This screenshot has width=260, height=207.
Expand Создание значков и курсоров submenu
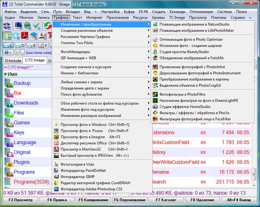point(102,67)
